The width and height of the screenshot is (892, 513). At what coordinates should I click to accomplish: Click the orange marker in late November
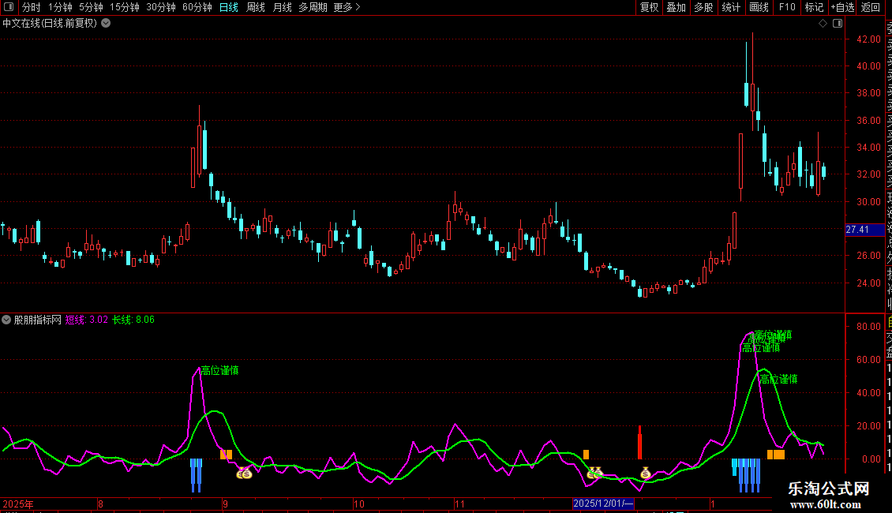tap(586, 455)
